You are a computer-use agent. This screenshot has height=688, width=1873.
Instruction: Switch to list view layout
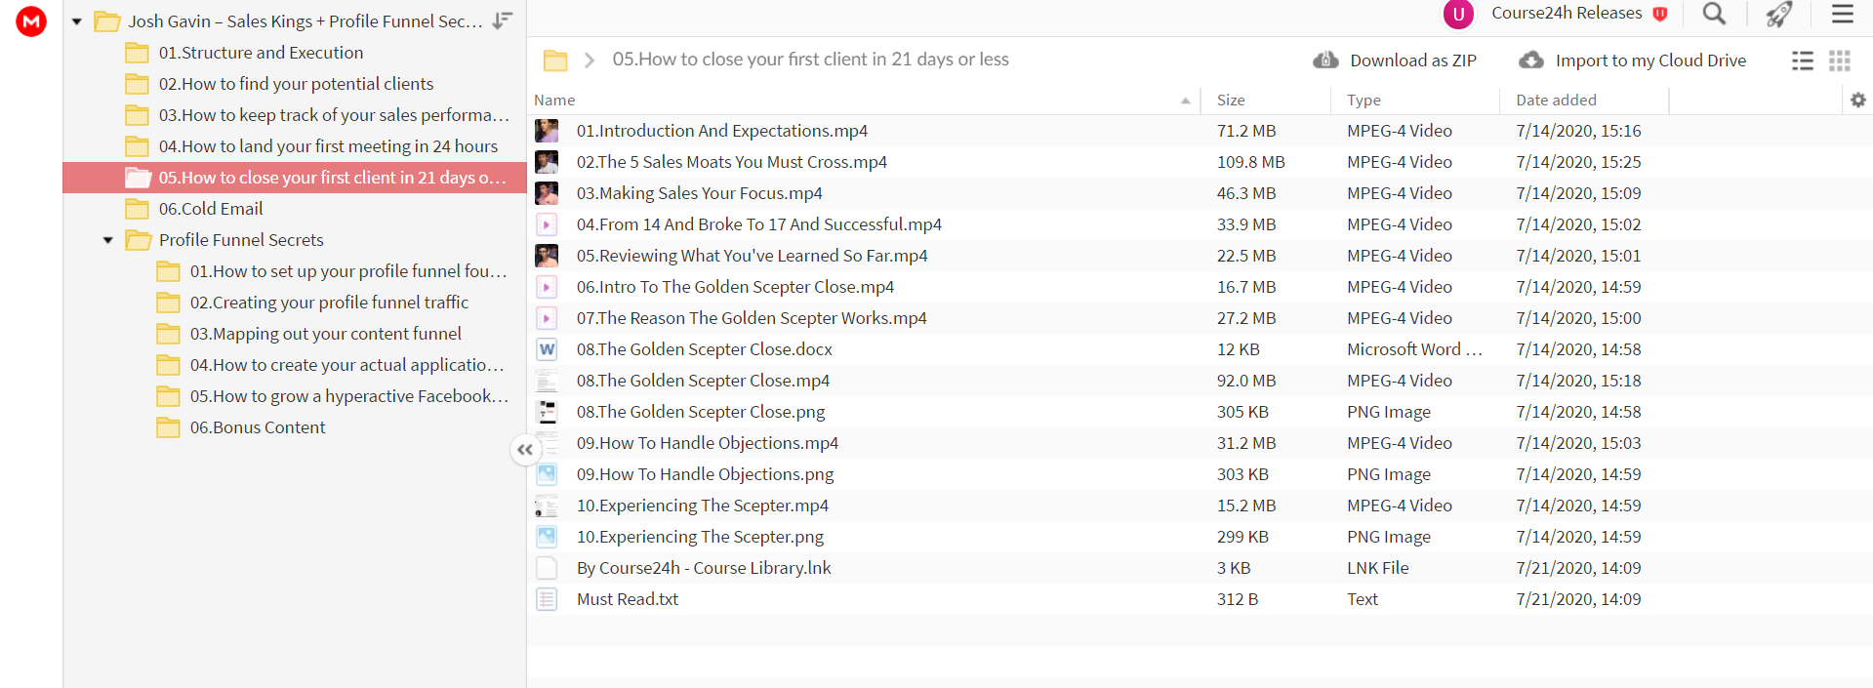click(1802, 61)
